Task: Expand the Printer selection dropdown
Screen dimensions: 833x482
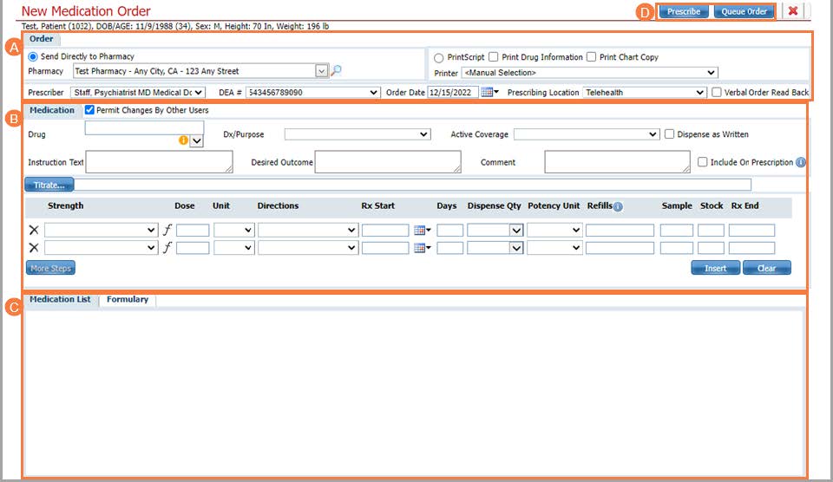Action: click(x=589, y=73)
